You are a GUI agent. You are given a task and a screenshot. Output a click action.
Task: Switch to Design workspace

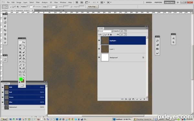point(149,2)
